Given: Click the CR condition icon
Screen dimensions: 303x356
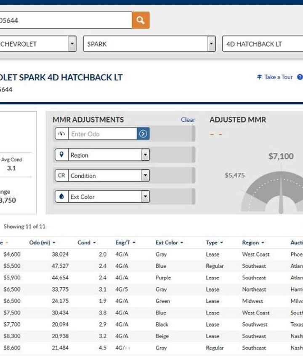Looking at the screenshot, I should coord(62,176).
